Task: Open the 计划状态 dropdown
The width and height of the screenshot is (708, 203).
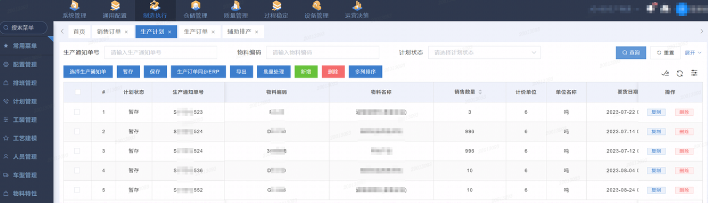Action: (x=484, y=53)
